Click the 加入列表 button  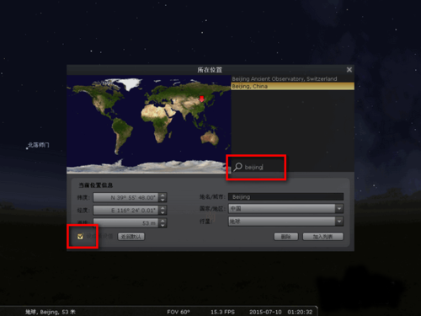pyautogui.click(x=322, y=237)
